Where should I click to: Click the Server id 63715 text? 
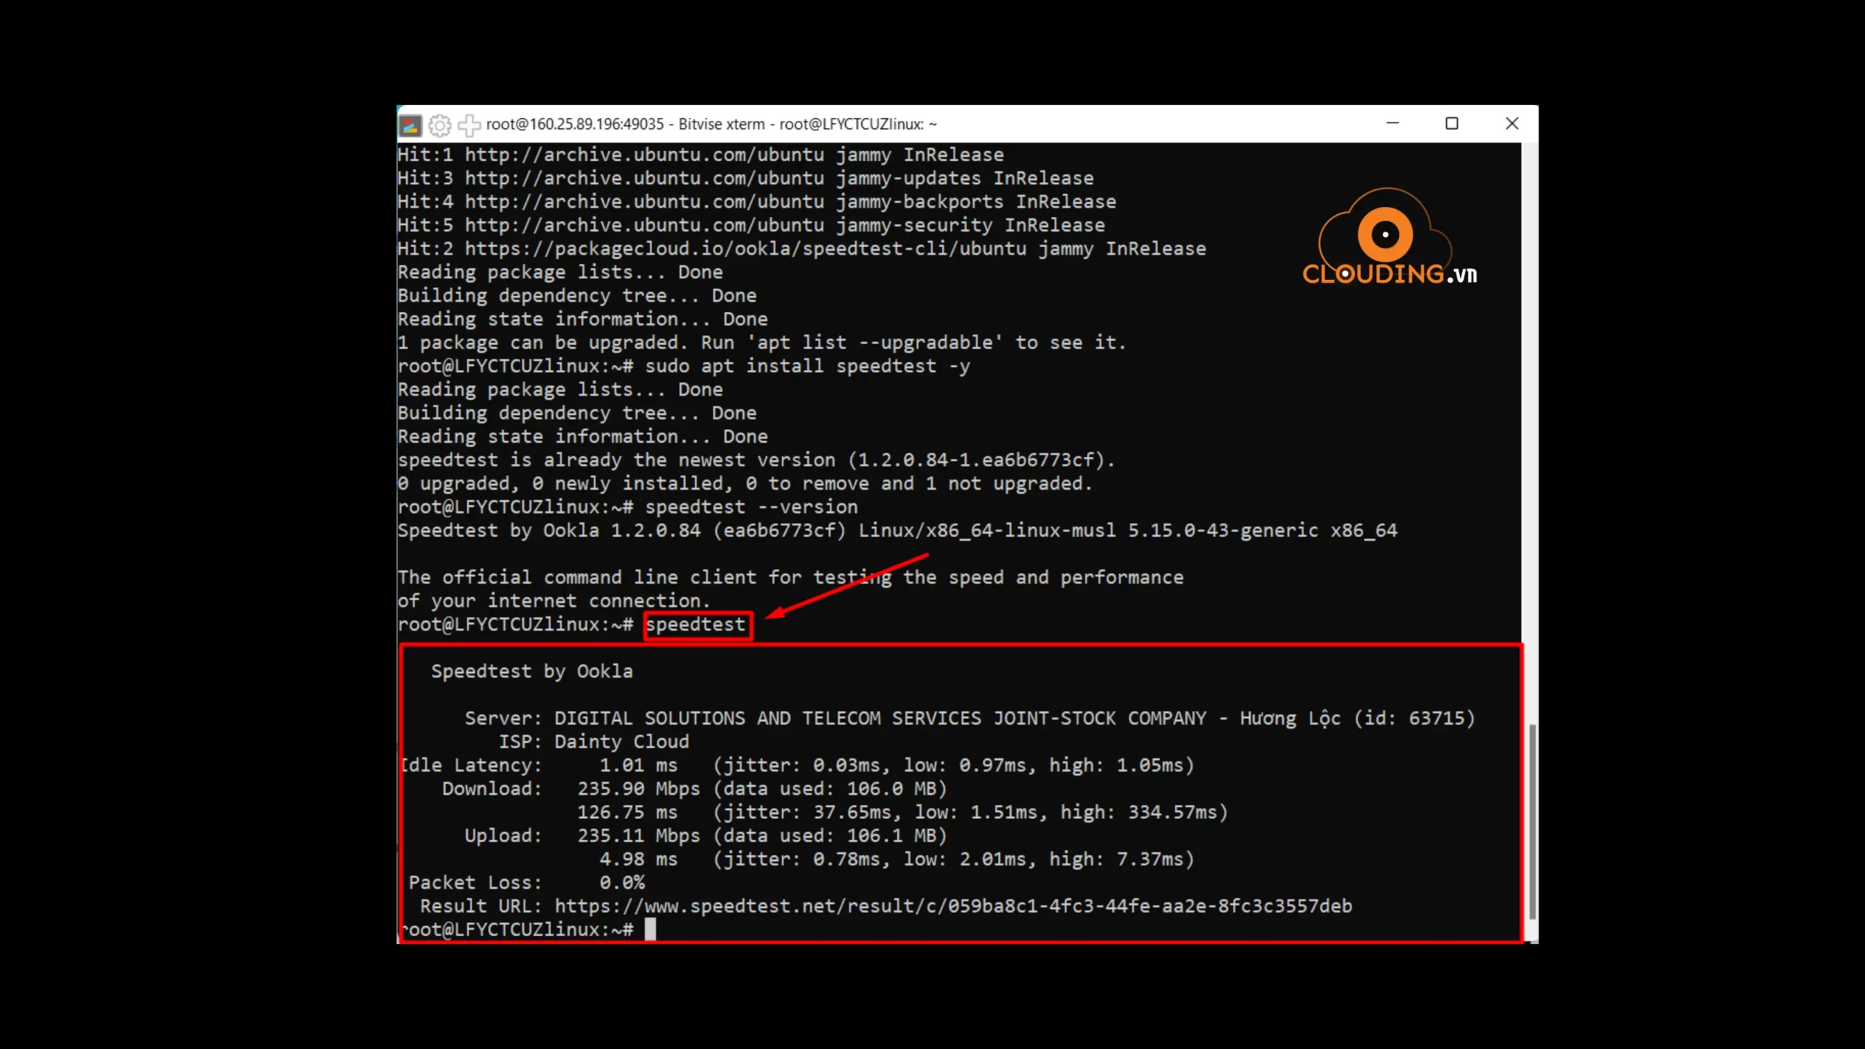tap(1414, 718)
